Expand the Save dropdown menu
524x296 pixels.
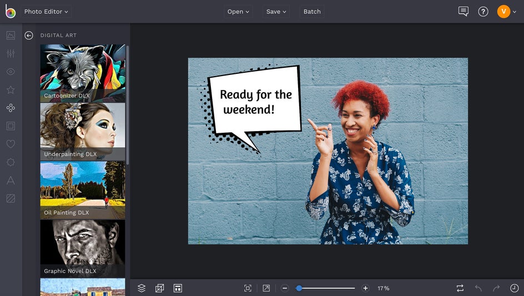276,12
